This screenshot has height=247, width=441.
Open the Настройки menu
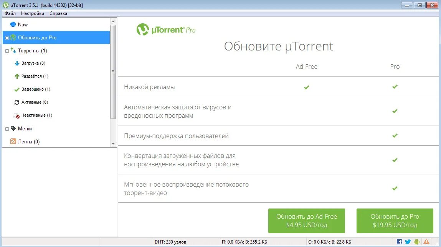(x=33, y=13)
